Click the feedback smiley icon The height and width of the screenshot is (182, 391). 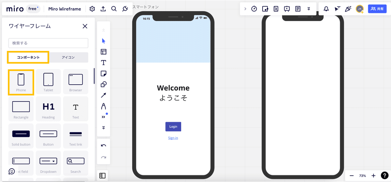point(12,171)
